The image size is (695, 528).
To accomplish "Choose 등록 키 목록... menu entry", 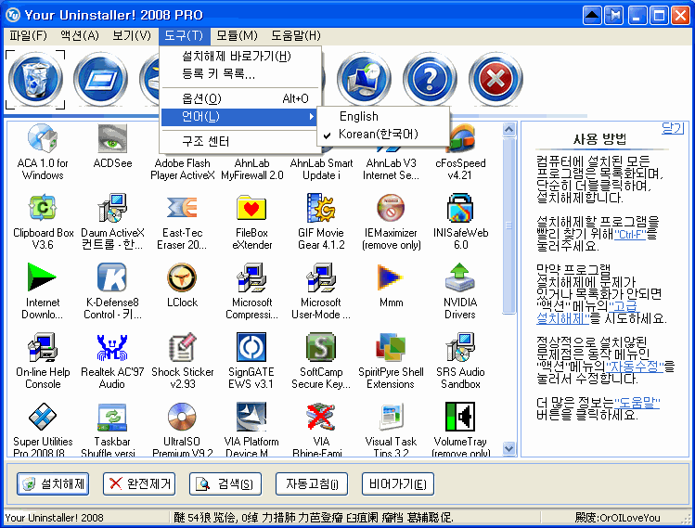I will (239, 73).
